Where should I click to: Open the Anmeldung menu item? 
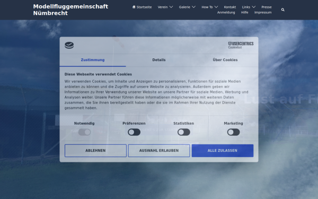(226, 12)
